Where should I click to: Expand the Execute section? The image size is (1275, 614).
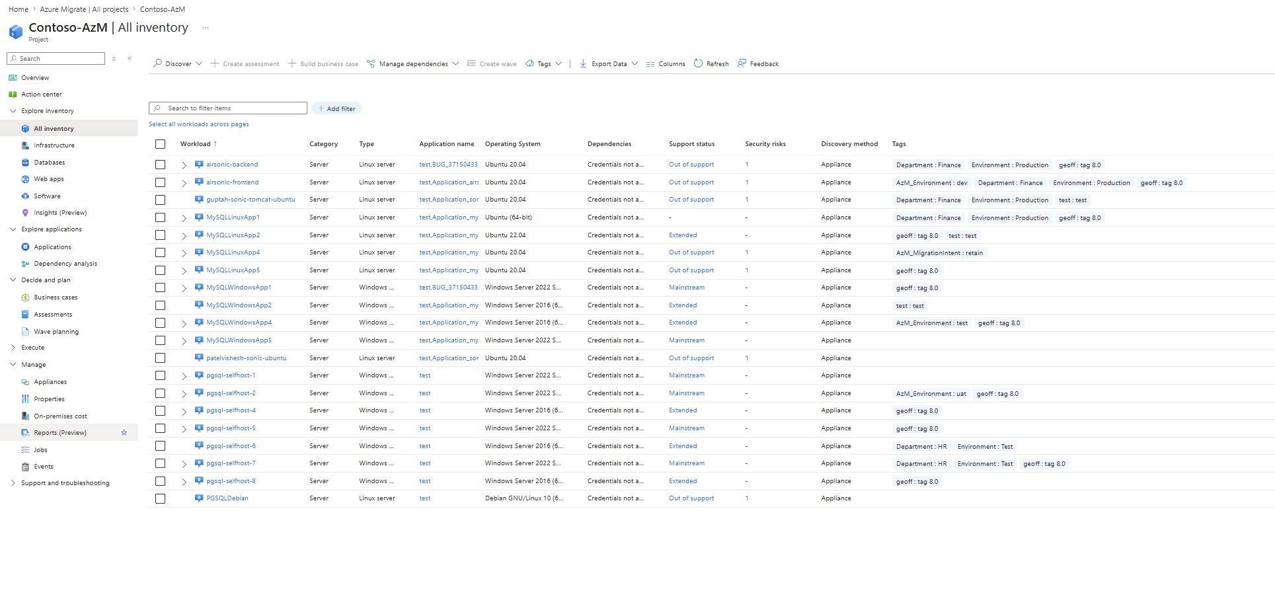click(13, 348)
